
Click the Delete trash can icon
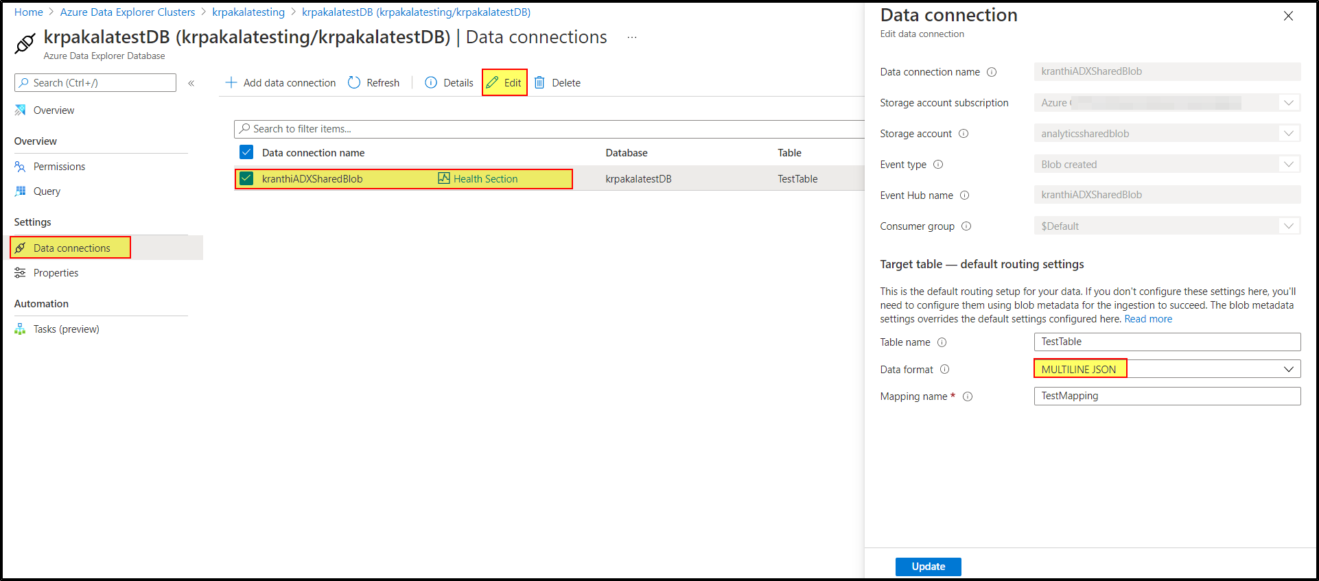[x=539, y=82]
